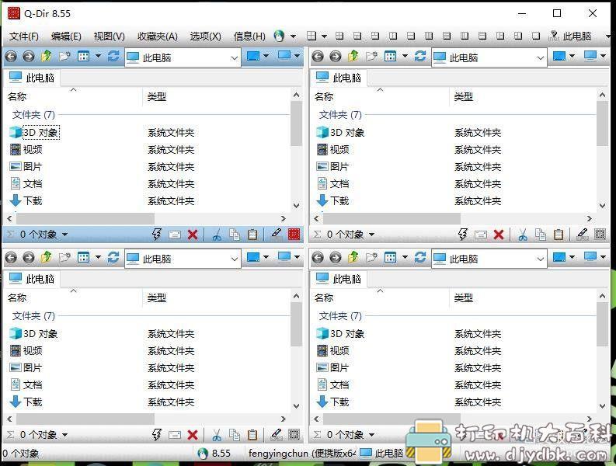Click the paste clipboard icon in the bottom-left pane
The height and width of the screenshot is (466, 616).
[252, 435]
